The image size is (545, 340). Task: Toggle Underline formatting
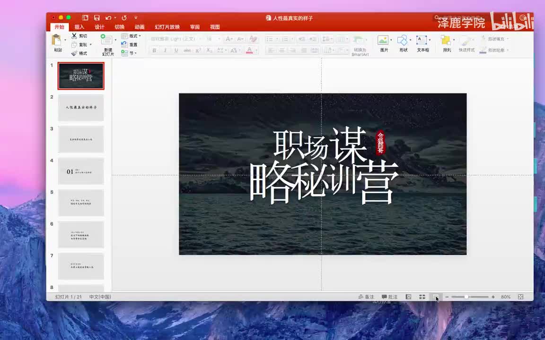[176, 51]
